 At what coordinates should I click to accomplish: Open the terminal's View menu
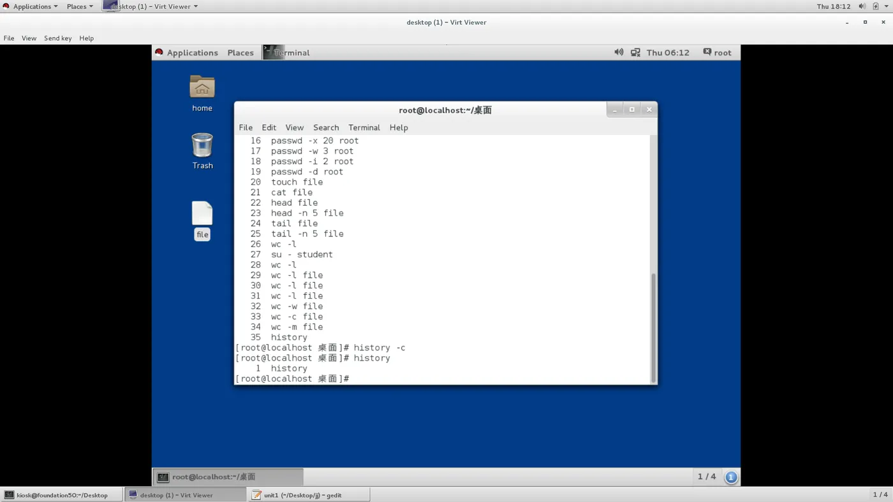[x=295, y=127]
